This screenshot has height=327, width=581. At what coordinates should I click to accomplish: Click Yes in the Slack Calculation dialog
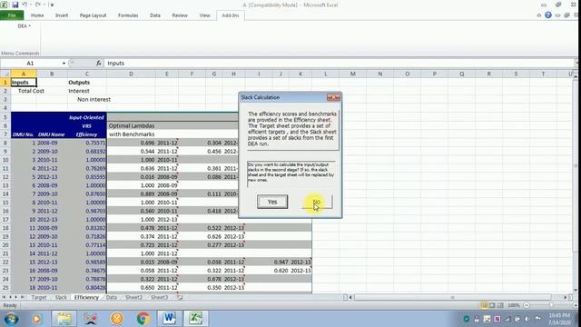coord(272,202)
